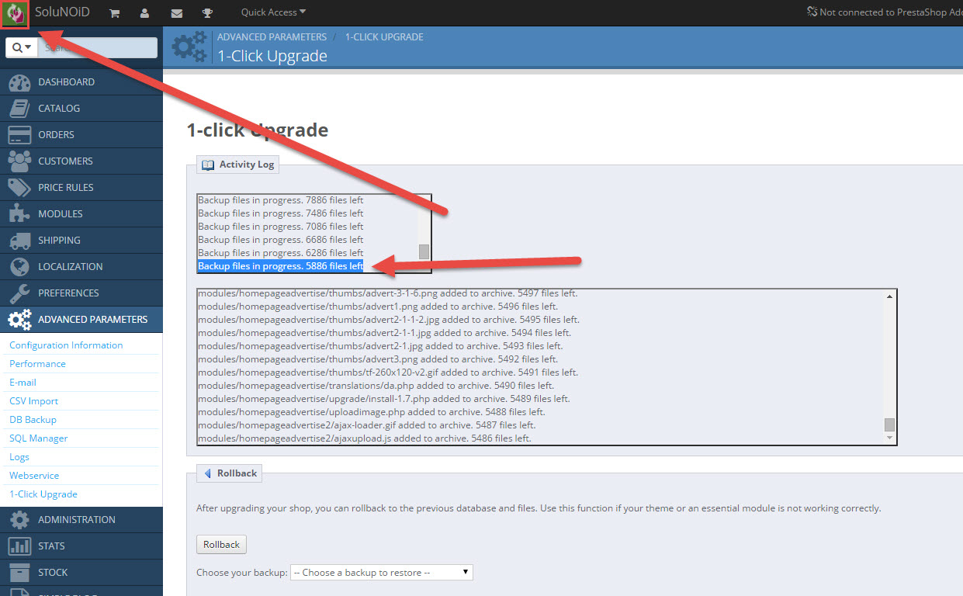
Task: Click the Price Rules tag icon
Action: [19, 188]
